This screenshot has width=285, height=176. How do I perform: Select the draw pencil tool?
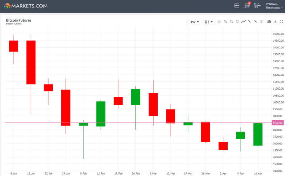click(x=249, y=22)
